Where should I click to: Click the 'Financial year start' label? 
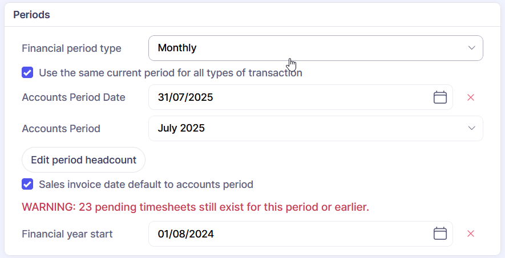(x=67, y=234)
